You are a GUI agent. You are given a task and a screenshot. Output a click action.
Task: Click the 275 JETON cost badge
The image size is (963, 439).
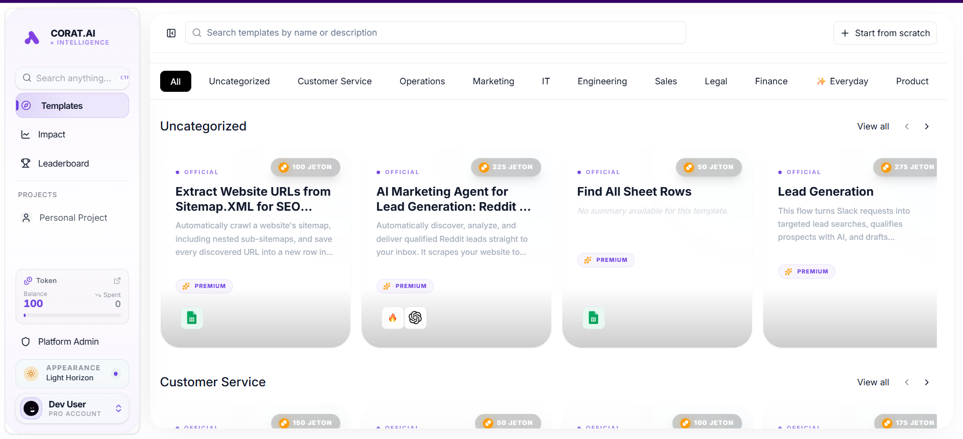[x=906, y=167]
